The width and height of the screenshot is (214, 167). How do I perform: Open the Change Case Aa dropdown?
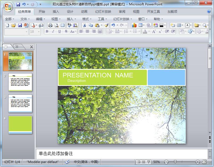(73, 31)
